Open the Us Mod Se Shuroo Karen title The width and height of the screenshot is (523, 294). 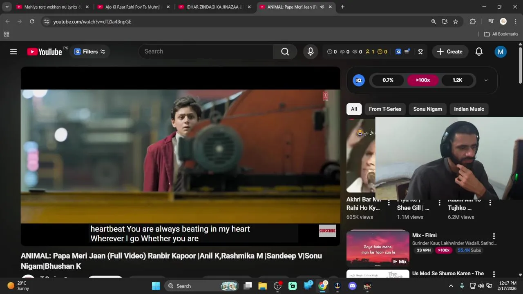click(448, 273)
